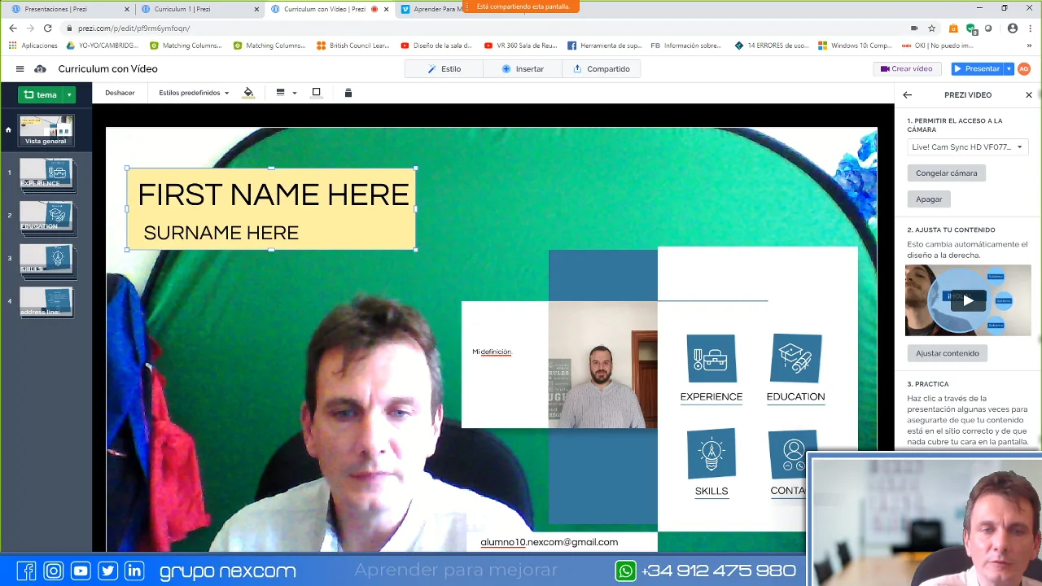Click the FIRST NAME HERE text
Viewport: 1042px width, 586px height.
pyautogui.click(x=274, y=195)
